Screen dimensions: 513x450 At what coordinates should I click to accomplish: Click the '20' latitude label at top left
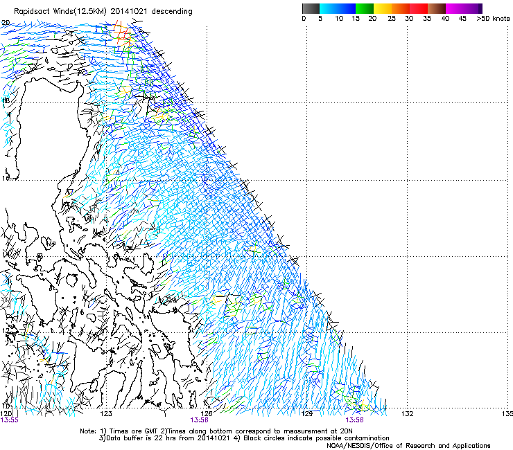coord(6,23)
